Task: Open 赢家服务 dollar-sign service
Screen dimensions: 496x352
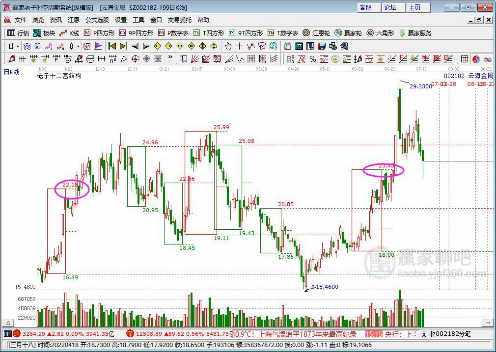Action: [415, 33]
